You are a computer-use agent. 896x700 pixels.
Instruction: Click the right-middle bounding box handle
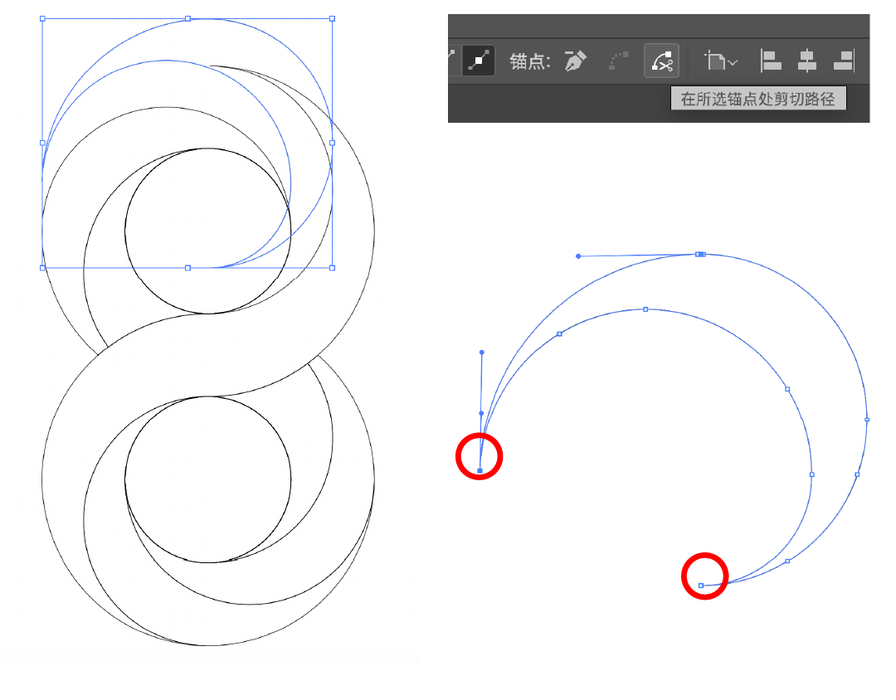pyautogui.click(x=332, y=143)
